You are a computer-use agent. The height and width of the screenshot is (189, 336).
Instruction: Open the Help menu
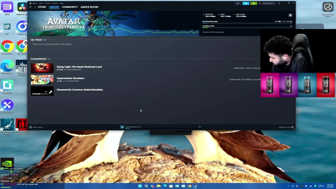(61, 3)
